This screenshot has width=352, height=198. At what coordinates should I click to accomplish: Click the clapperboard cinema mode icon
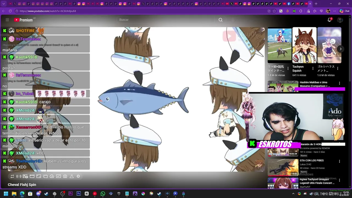click(x=32, y=176)
